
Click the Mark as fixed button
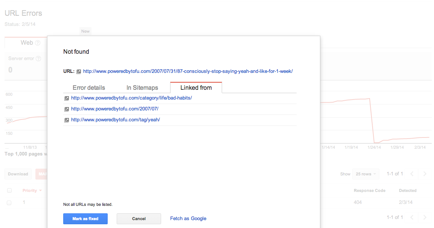[x=85, y=219]
